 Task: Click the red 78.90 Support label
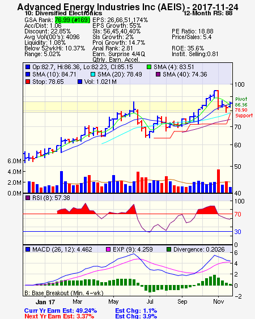click(244, 113)
